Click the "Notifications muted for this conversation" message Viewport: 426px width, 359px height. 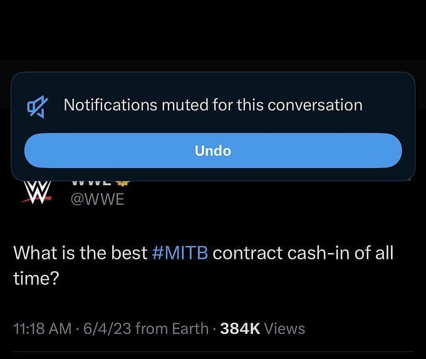(x=213, y=105)
